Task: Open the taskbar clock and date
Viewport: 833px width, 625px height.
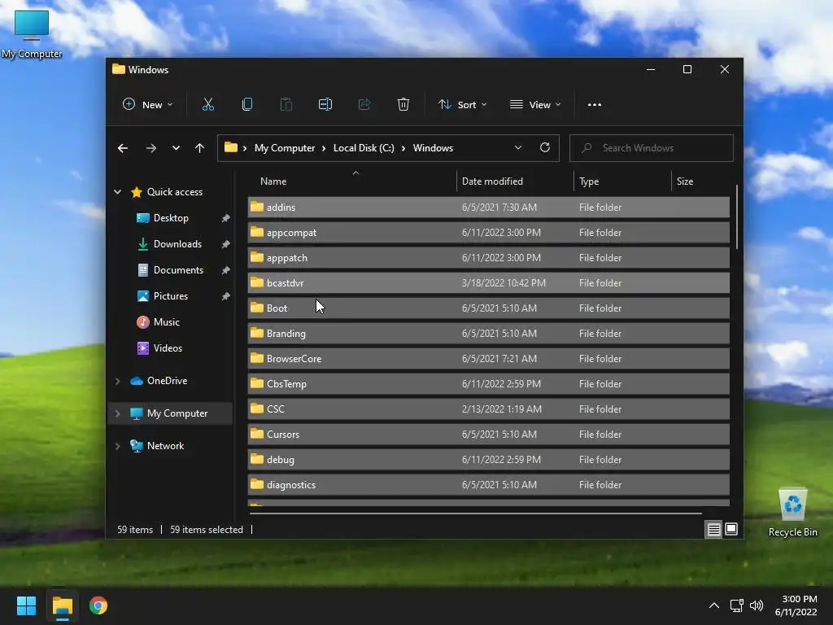Action: (x=796, y=605)
